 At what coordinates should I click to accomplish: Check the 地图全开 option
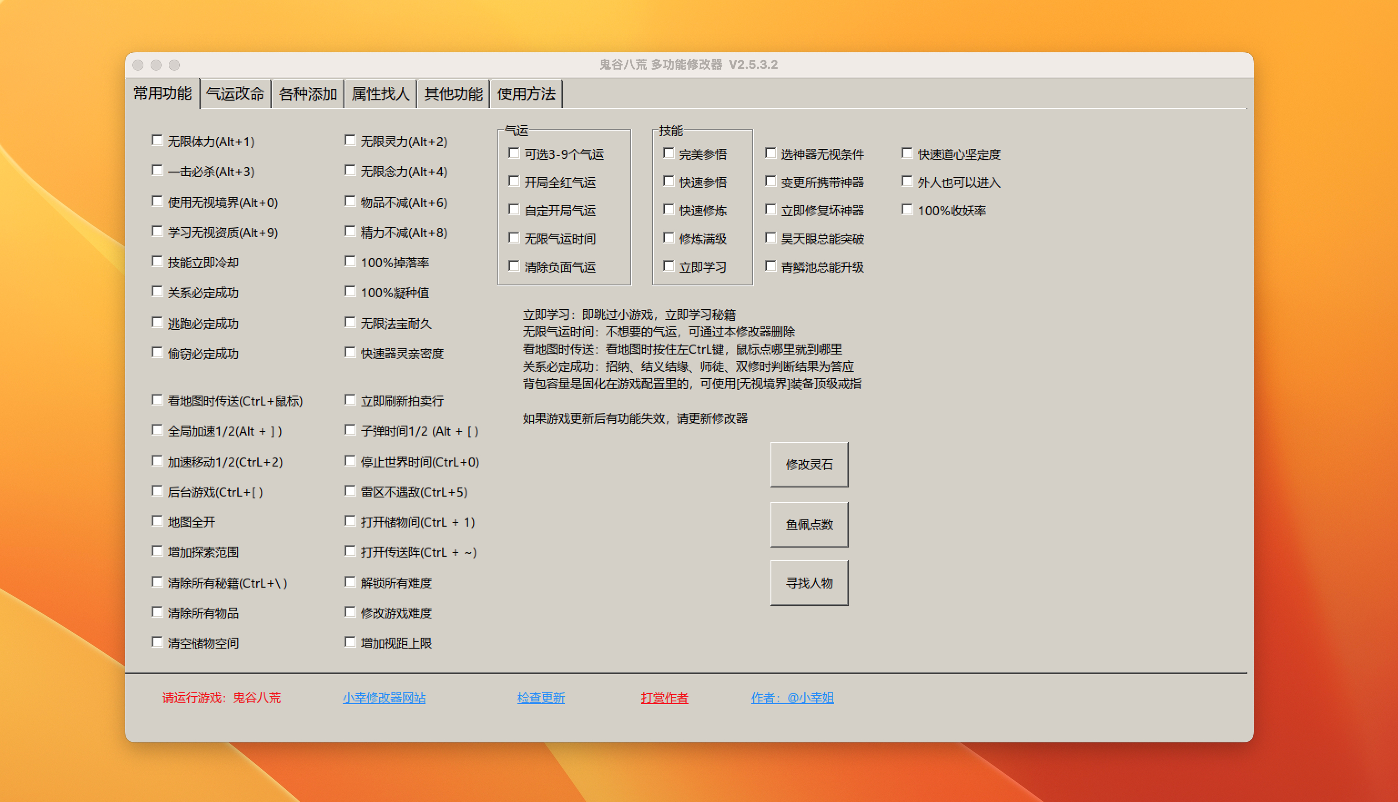[157, 521]
